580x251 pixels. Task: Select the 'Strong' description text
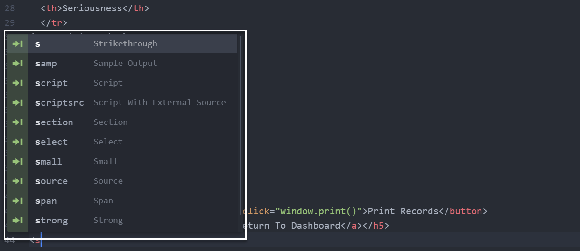108,220
